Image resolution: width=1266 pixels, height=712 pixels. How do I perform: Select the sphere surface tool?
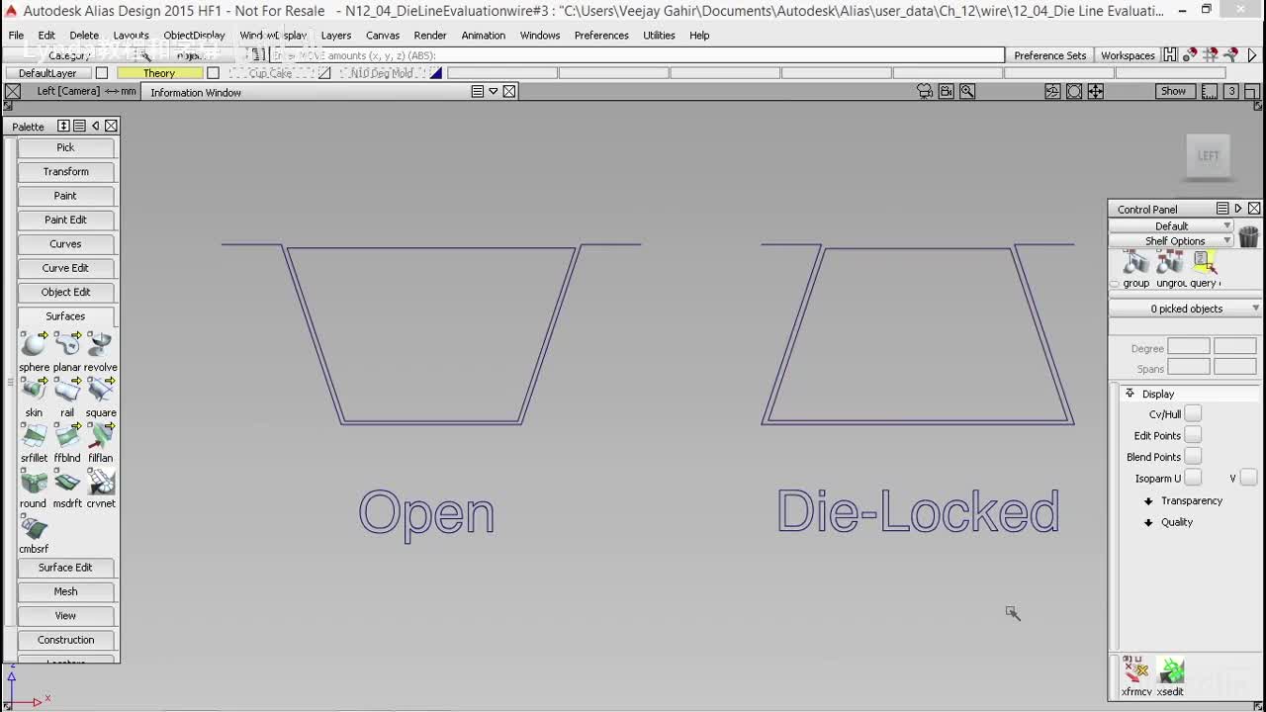click(x=34, y=344)
